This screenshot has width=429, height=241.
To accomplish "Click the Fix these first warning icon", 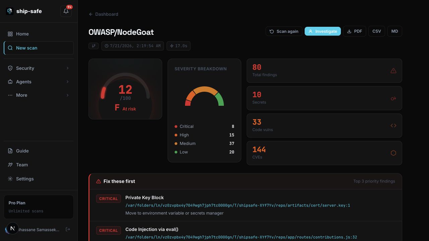I will (99, 181).
